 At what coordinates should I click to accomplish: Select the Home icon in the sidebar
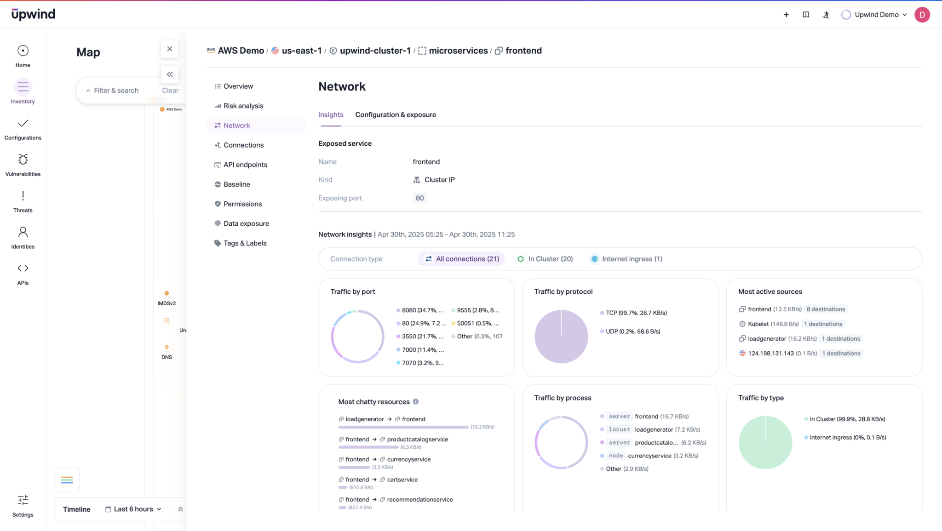click(x=22, y=54)
